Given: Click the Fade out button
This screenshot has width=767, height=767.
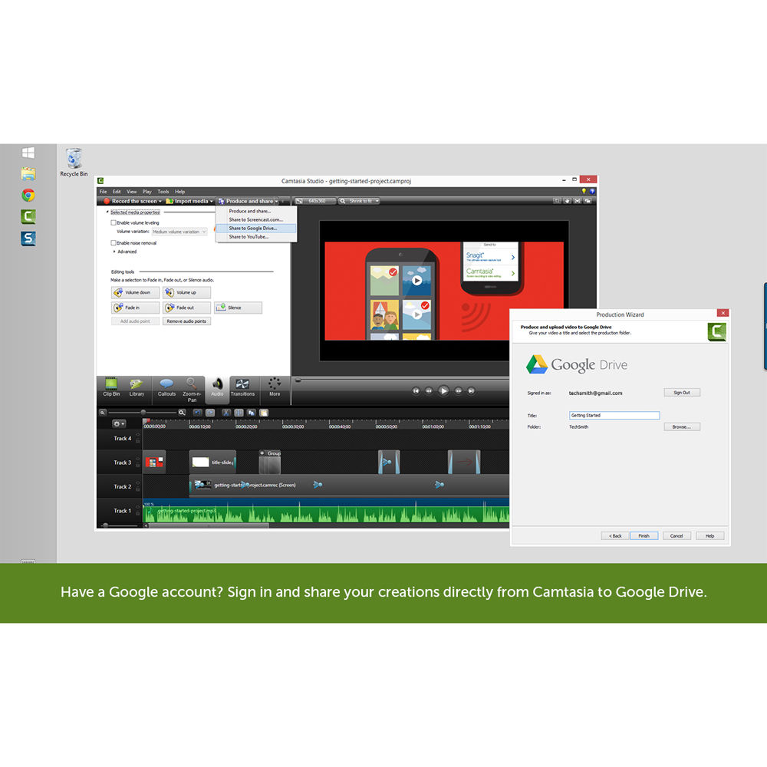Looking at the screenshot, I should [x=187, y=308].
